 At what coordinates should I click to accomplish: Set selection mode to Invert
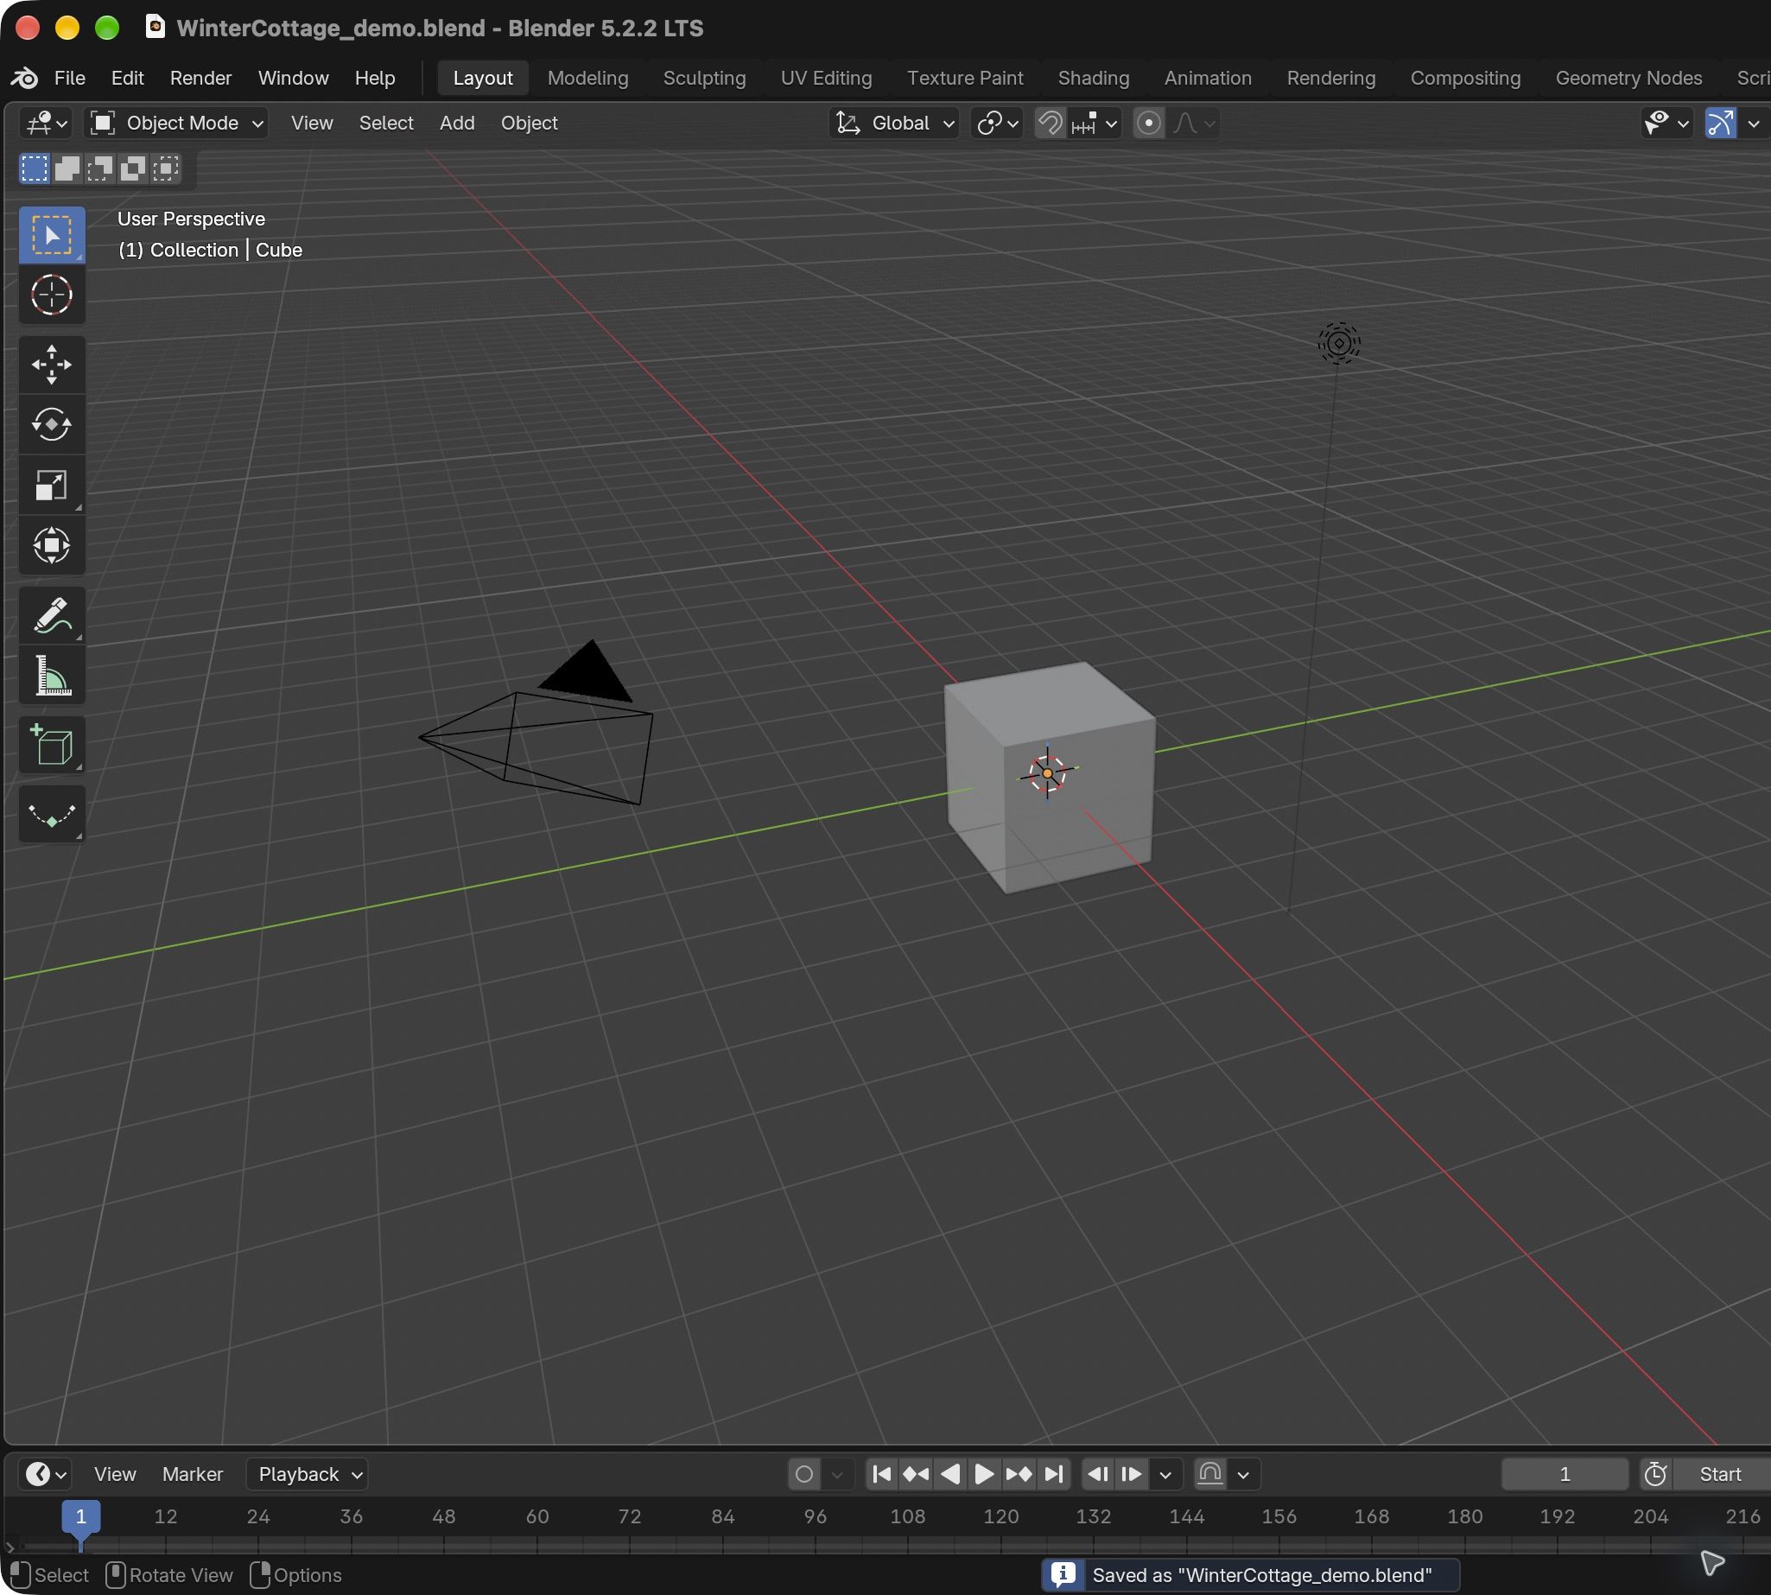coord(132,168)
